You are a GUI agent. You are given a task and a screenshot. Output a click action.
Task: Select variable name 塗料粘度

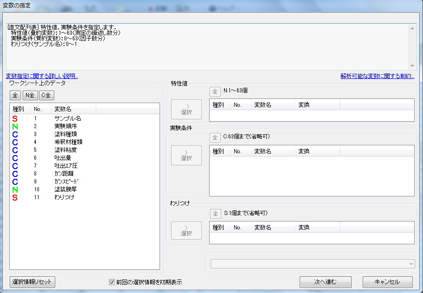(x=65, y=150)
